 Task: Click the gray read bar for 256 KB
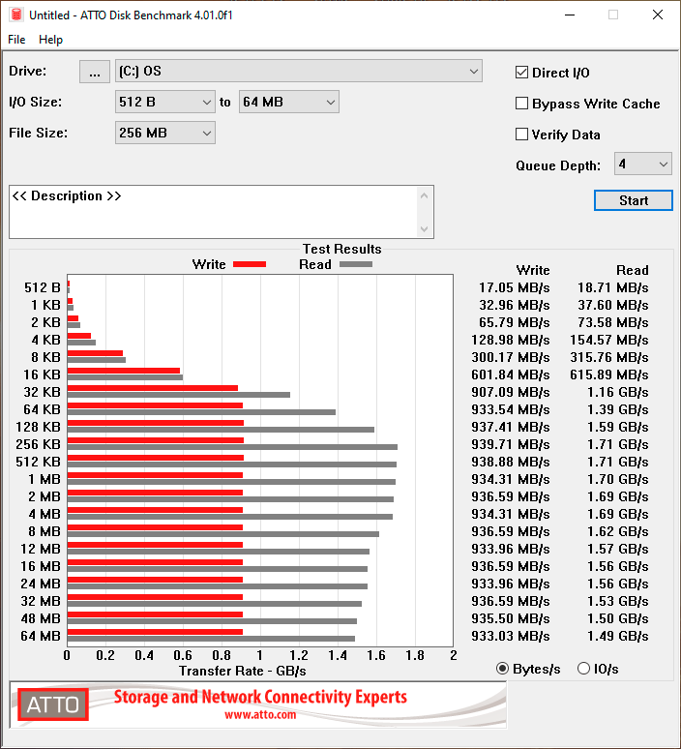tap(232, 447)
